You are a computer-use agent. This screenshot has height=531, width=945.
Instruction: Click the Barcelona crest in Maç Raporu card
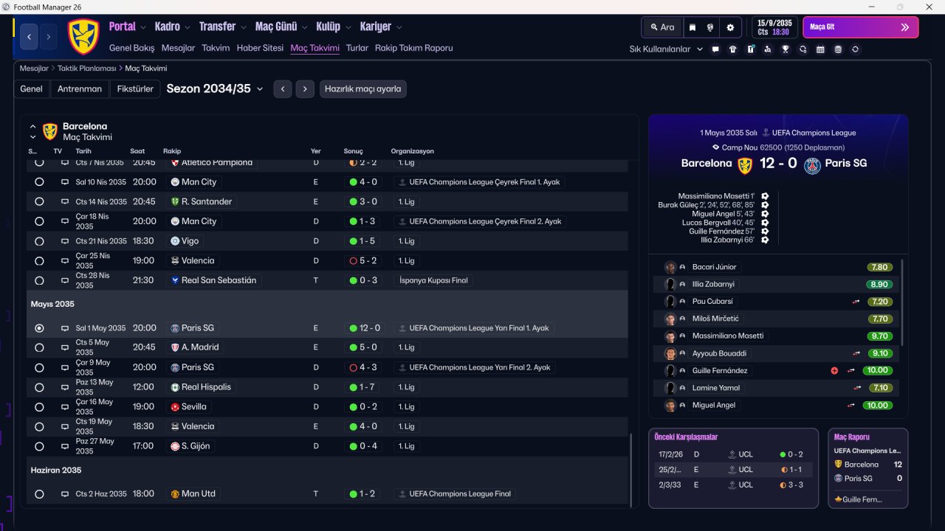(x=838, y=465)
